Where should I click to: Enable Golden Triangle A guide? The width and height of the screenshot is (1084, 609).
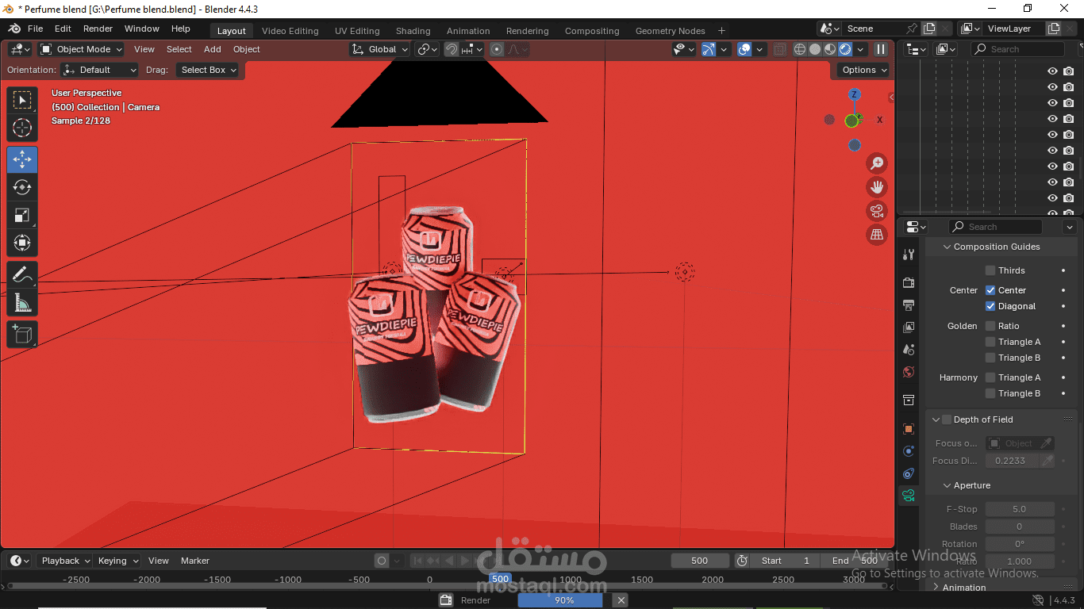click(x=990, y=342)
